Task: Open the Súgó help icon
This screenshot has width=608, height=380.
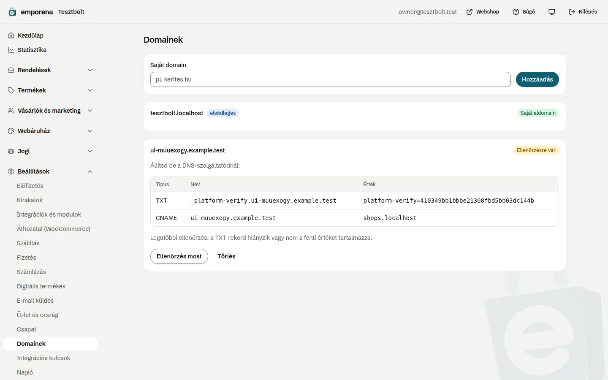Action: (516, 12)
